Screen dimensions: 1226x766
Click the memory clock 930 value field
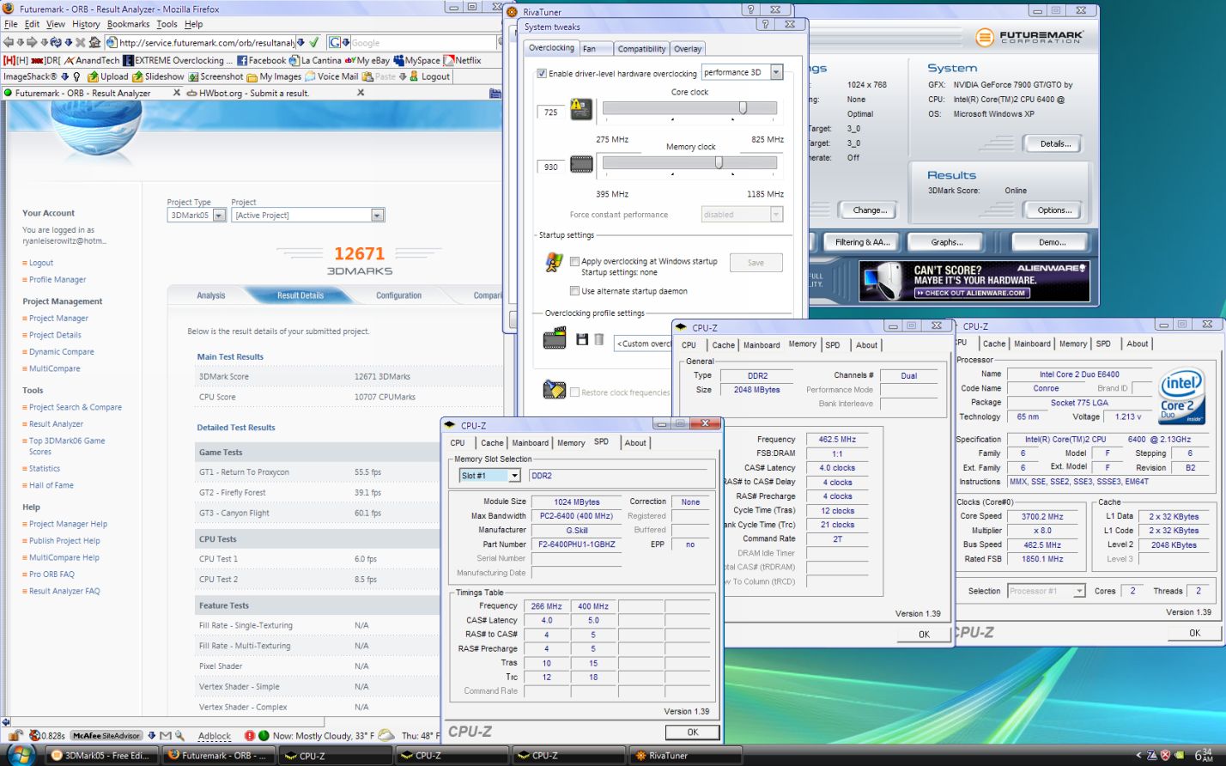[x=550, y=167]
